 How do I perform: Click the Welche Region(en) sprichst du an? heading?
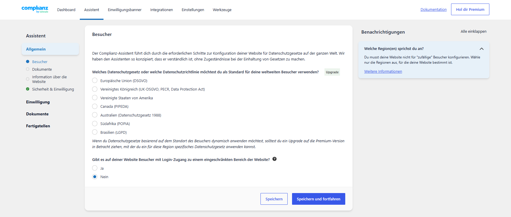click(x=394, y=49)
